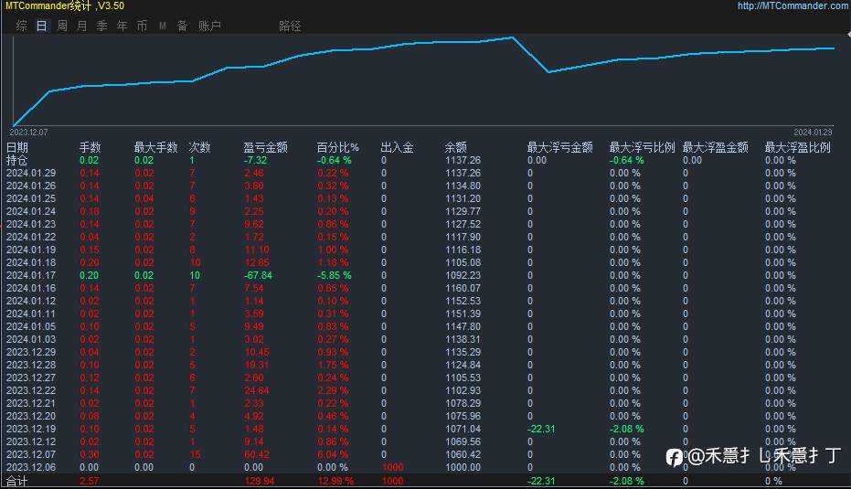Viewport: 851px width, 489px height.
Task: Click the 129.94 total profit cell
Action: (260, 481)
